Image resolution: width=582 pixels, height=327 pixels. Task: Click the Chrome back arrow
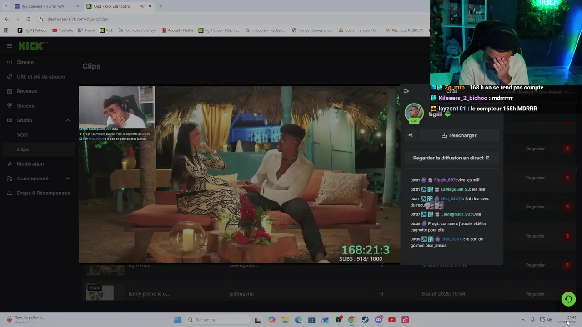tap(6, 19)
